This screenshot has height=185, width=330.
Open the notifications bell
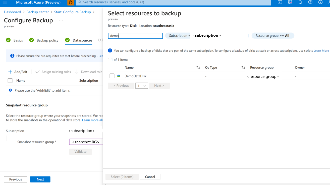(300, 2)
